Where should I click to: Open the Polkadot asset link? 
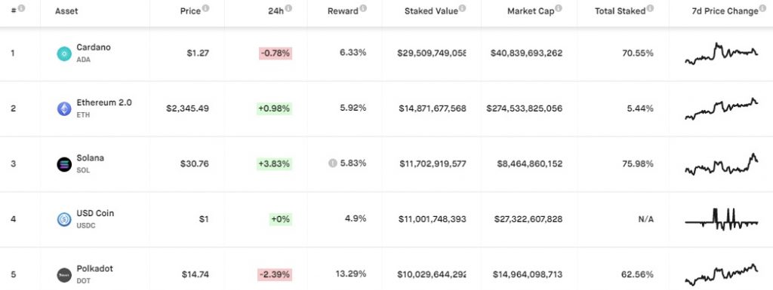point(94,269)
